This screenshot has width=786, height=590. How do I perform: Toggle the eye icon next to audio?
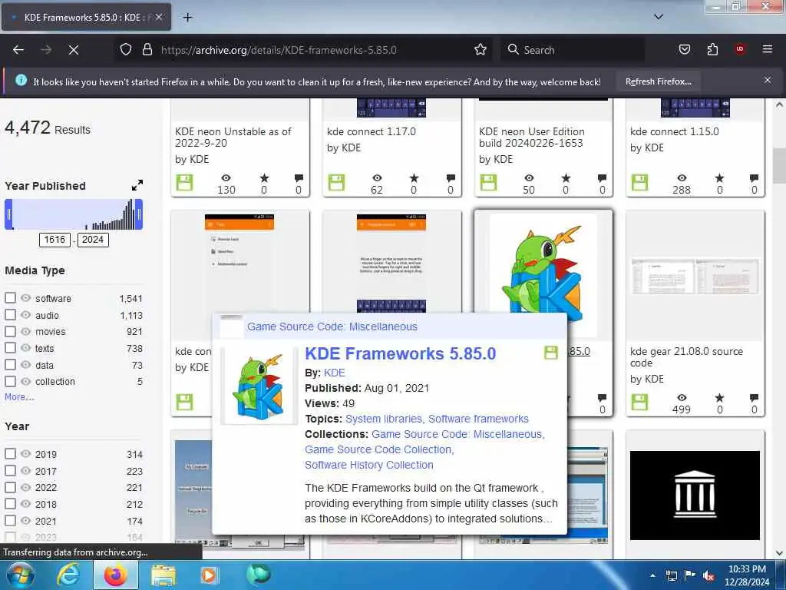[25, 314]
